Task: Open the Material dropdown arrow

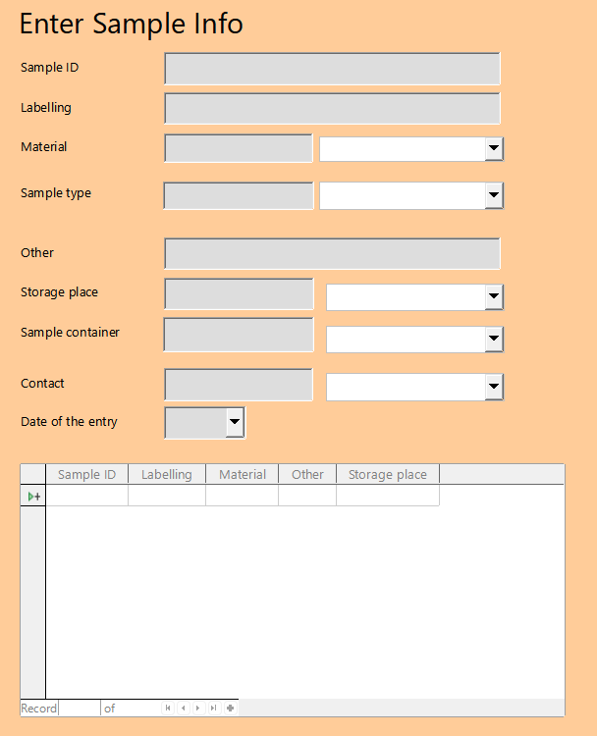Action: click(x=494, y=148)
